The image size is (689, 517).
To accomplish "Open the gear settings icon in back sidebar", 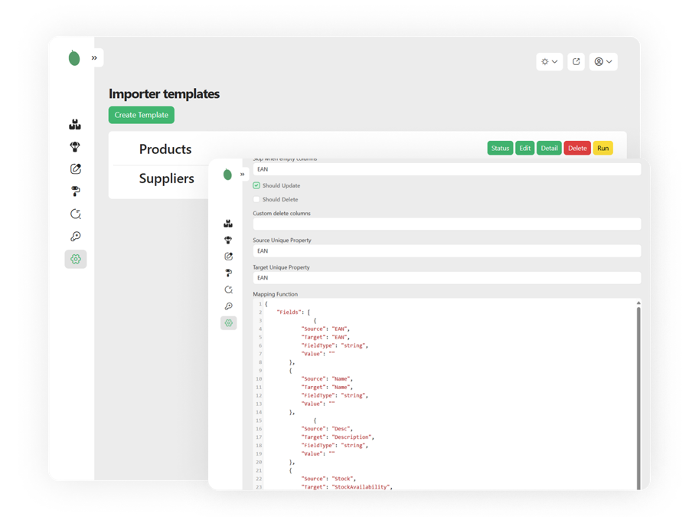I will click(x=75, y=259).
